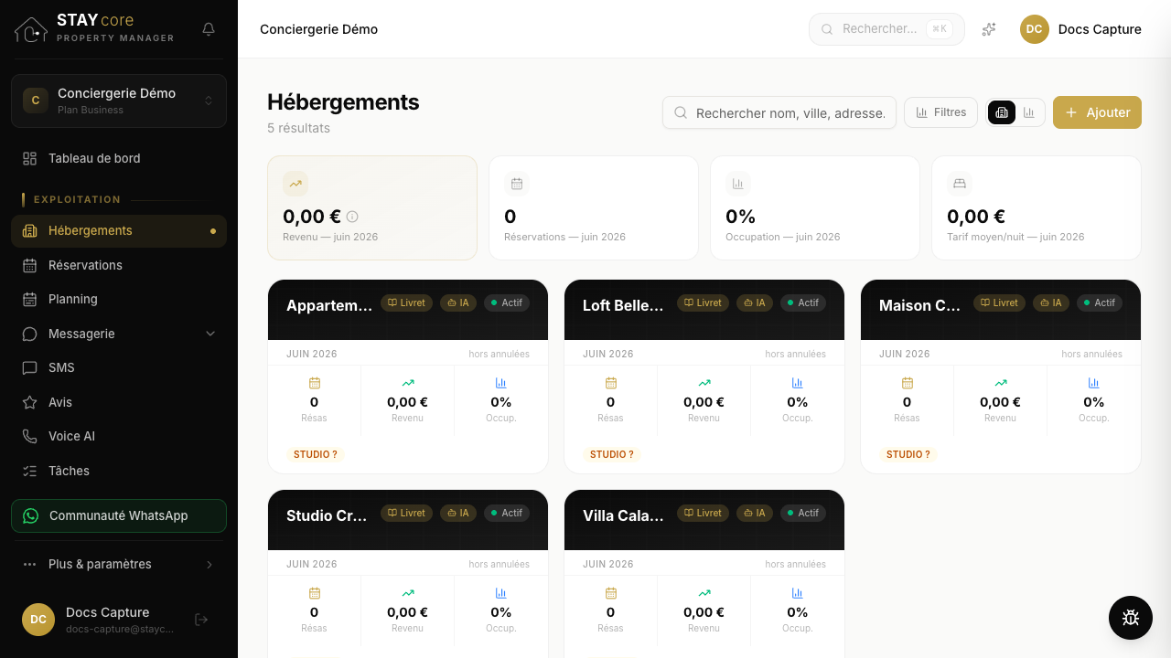
Task: Switch to statistics chart view
Action: pos(1029,112)
